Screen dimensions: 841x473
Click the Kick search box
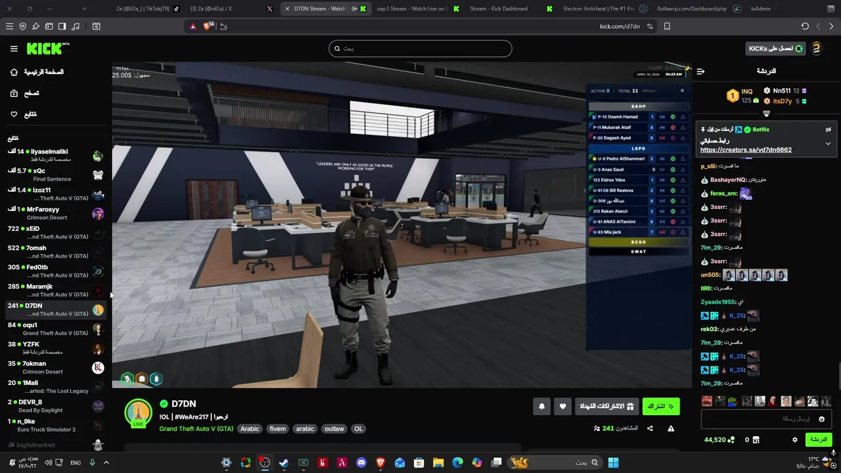tap(420, 49)
